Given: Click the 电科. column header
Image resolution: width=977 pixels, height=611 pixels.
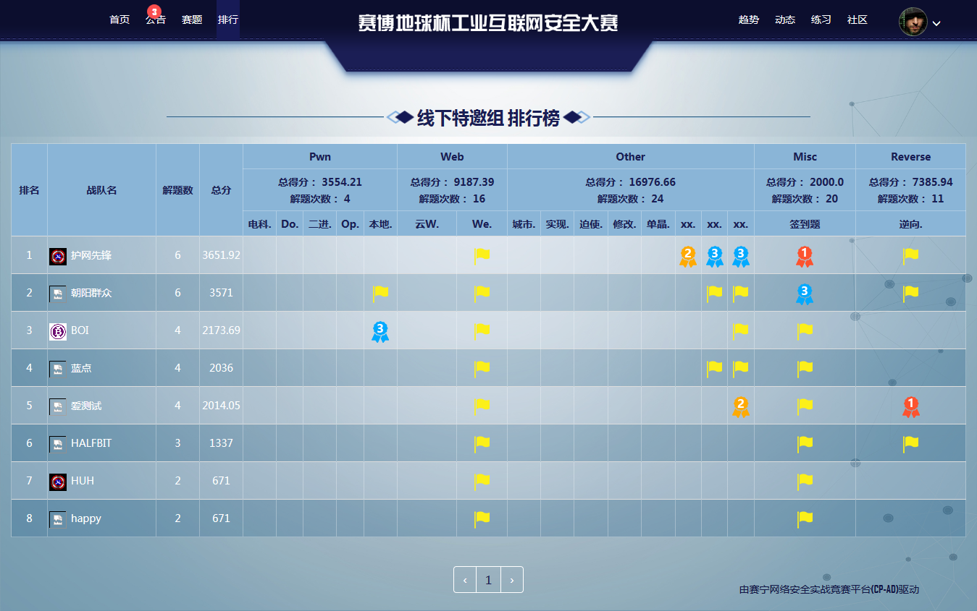Looking at the screenshot, I should pos(259,224).
